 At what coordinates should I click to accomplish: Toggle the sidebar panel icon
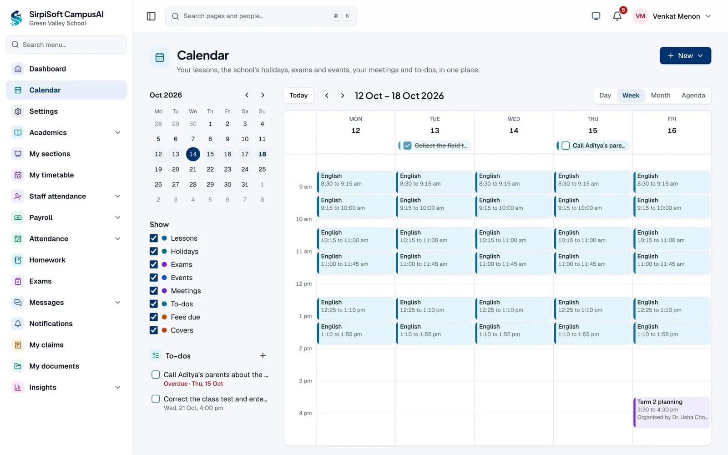(x=151, y=16)
